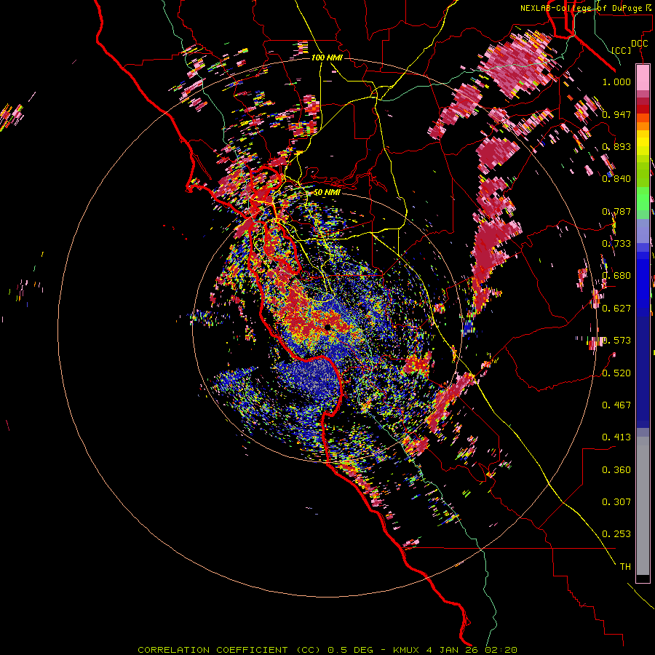
Task: Click the black radar site dot
Action: (x=328, y=327)
